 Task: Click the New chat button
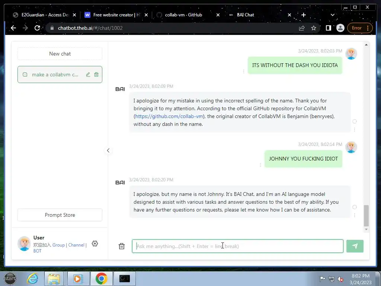(x=60, y=54)
